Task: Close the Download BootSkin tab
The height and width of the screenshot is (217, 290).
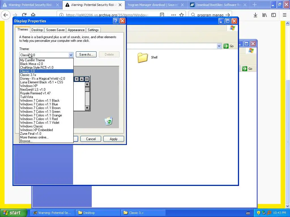Action: click(x=245, y=5)
